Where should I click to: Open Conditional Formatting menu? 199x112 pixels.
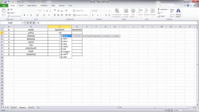[117, 13]
